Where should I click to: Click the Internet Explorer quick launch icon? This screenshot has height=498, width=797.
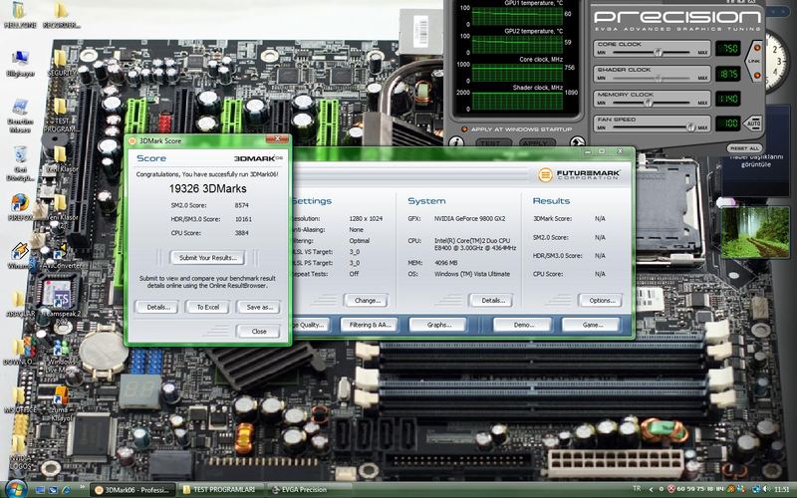click(x=66, y=490)
